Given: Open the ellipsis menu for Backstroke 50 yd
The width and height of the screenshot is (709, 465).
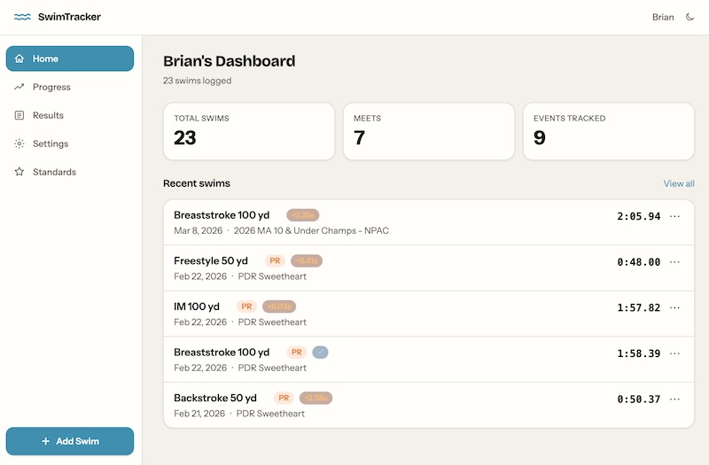Looking at the screenshot, I should tap(674, 399).
